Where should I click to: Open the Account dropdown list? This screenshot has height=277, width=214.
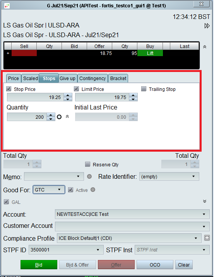click(132, 214)
